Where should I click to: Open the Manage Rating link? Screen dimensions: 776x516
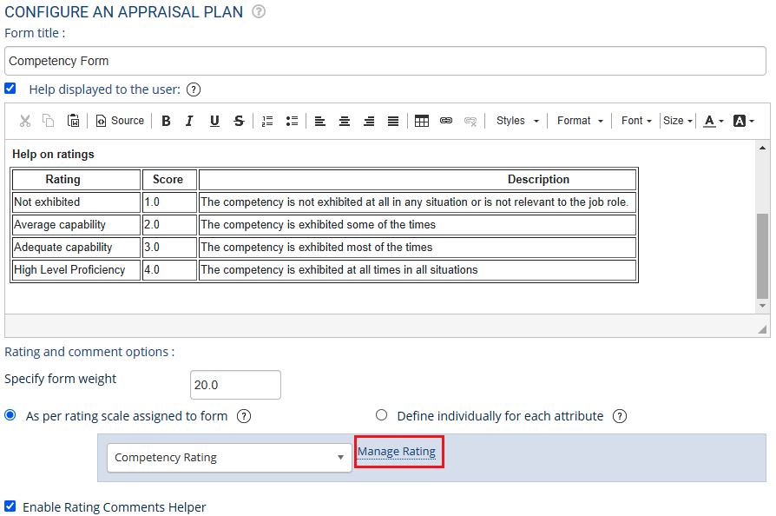397,452
